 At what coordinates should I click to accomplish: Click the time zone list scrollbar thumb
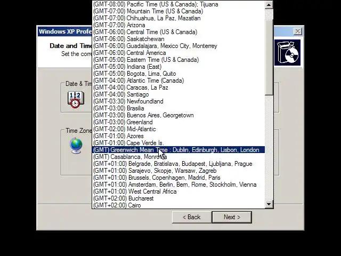(x=269, y=58)
